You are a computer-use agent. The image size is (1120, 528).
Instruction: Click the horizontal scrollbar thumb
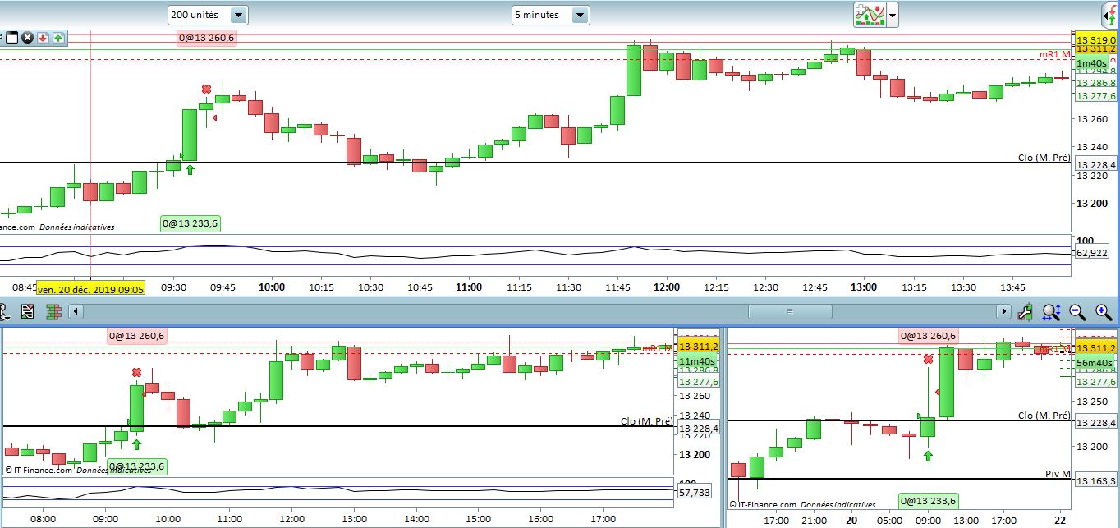[790, 311]
